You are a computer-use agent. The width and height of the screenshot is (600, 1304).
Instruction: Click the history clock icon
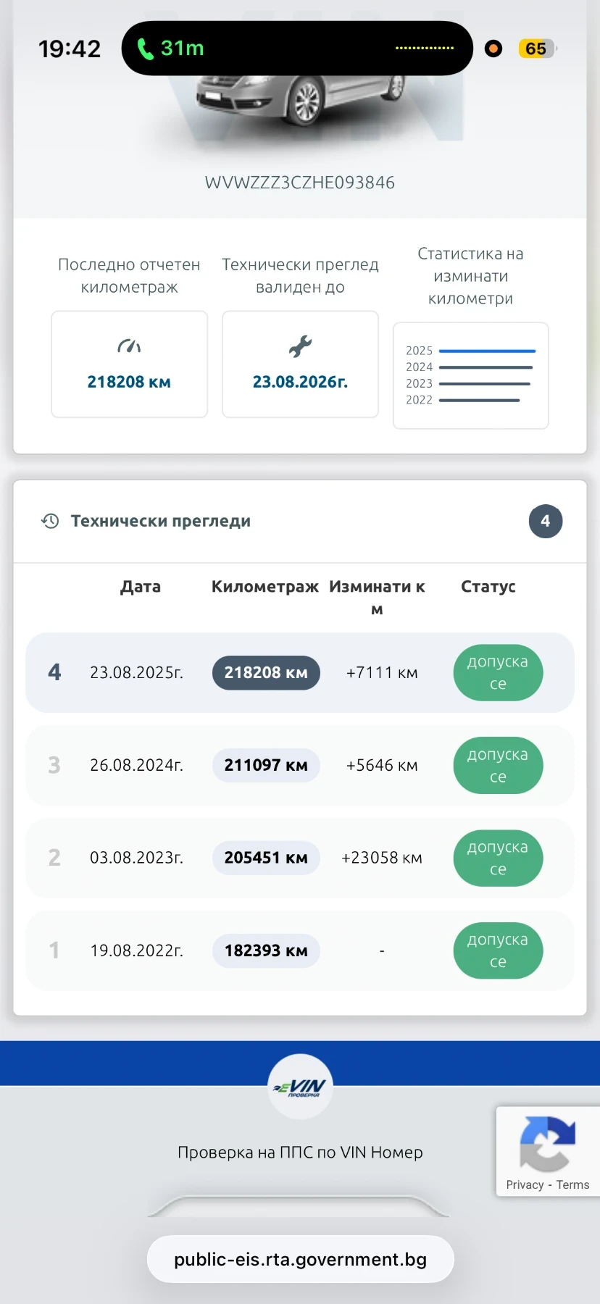[x=50, y=521]
